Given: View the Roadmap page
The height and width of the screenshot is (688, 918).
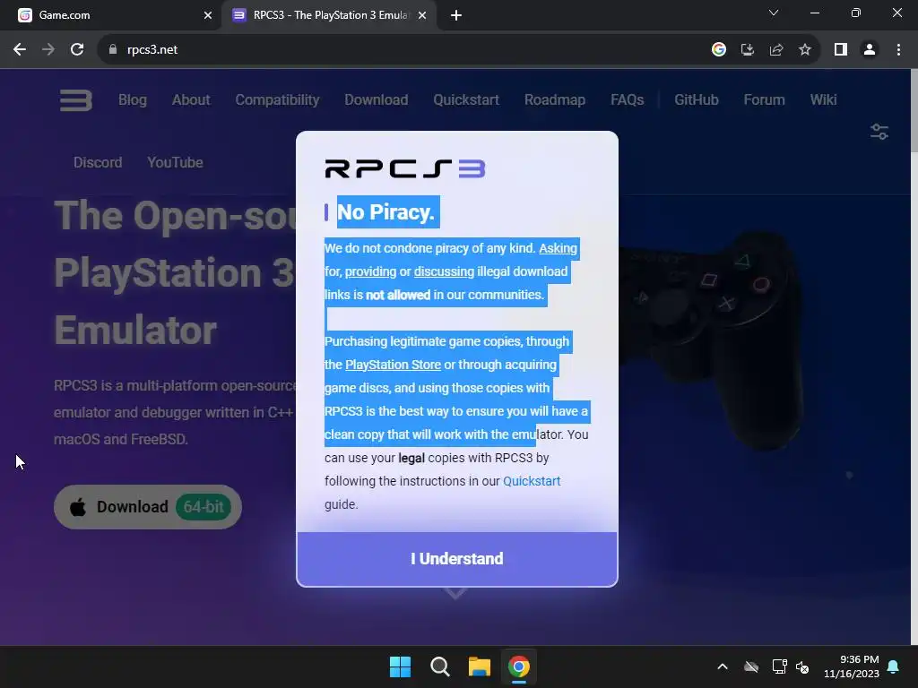Looking at the screenshot, I should [555, 100].
